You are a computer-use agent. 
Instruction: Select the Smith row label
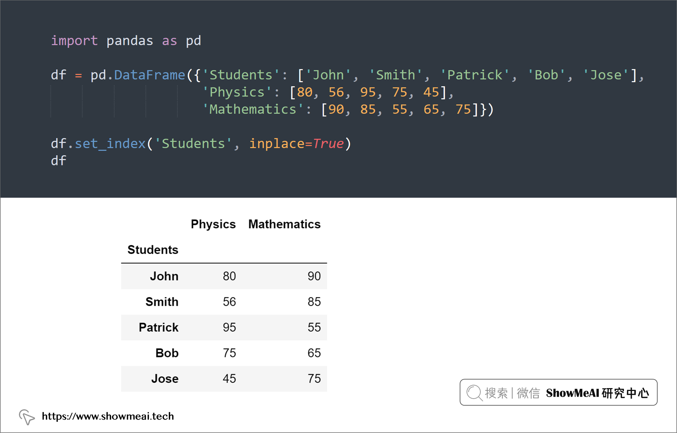click(x=162, y=302)
